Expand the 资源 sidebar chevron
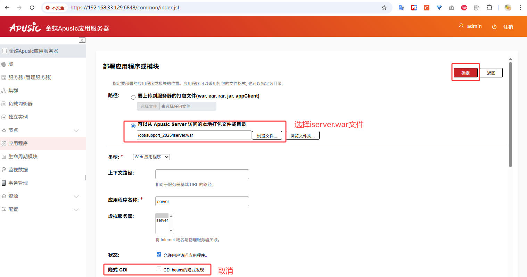527x277 pixels. pyautogui.click(x=76, y=196)
